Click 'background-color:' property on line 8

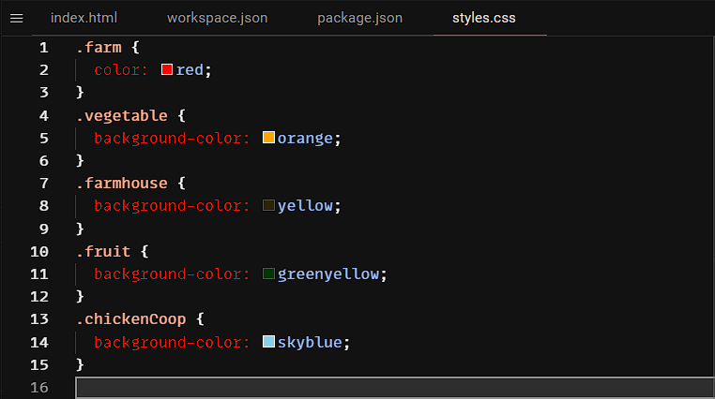(x=173, y=206)
